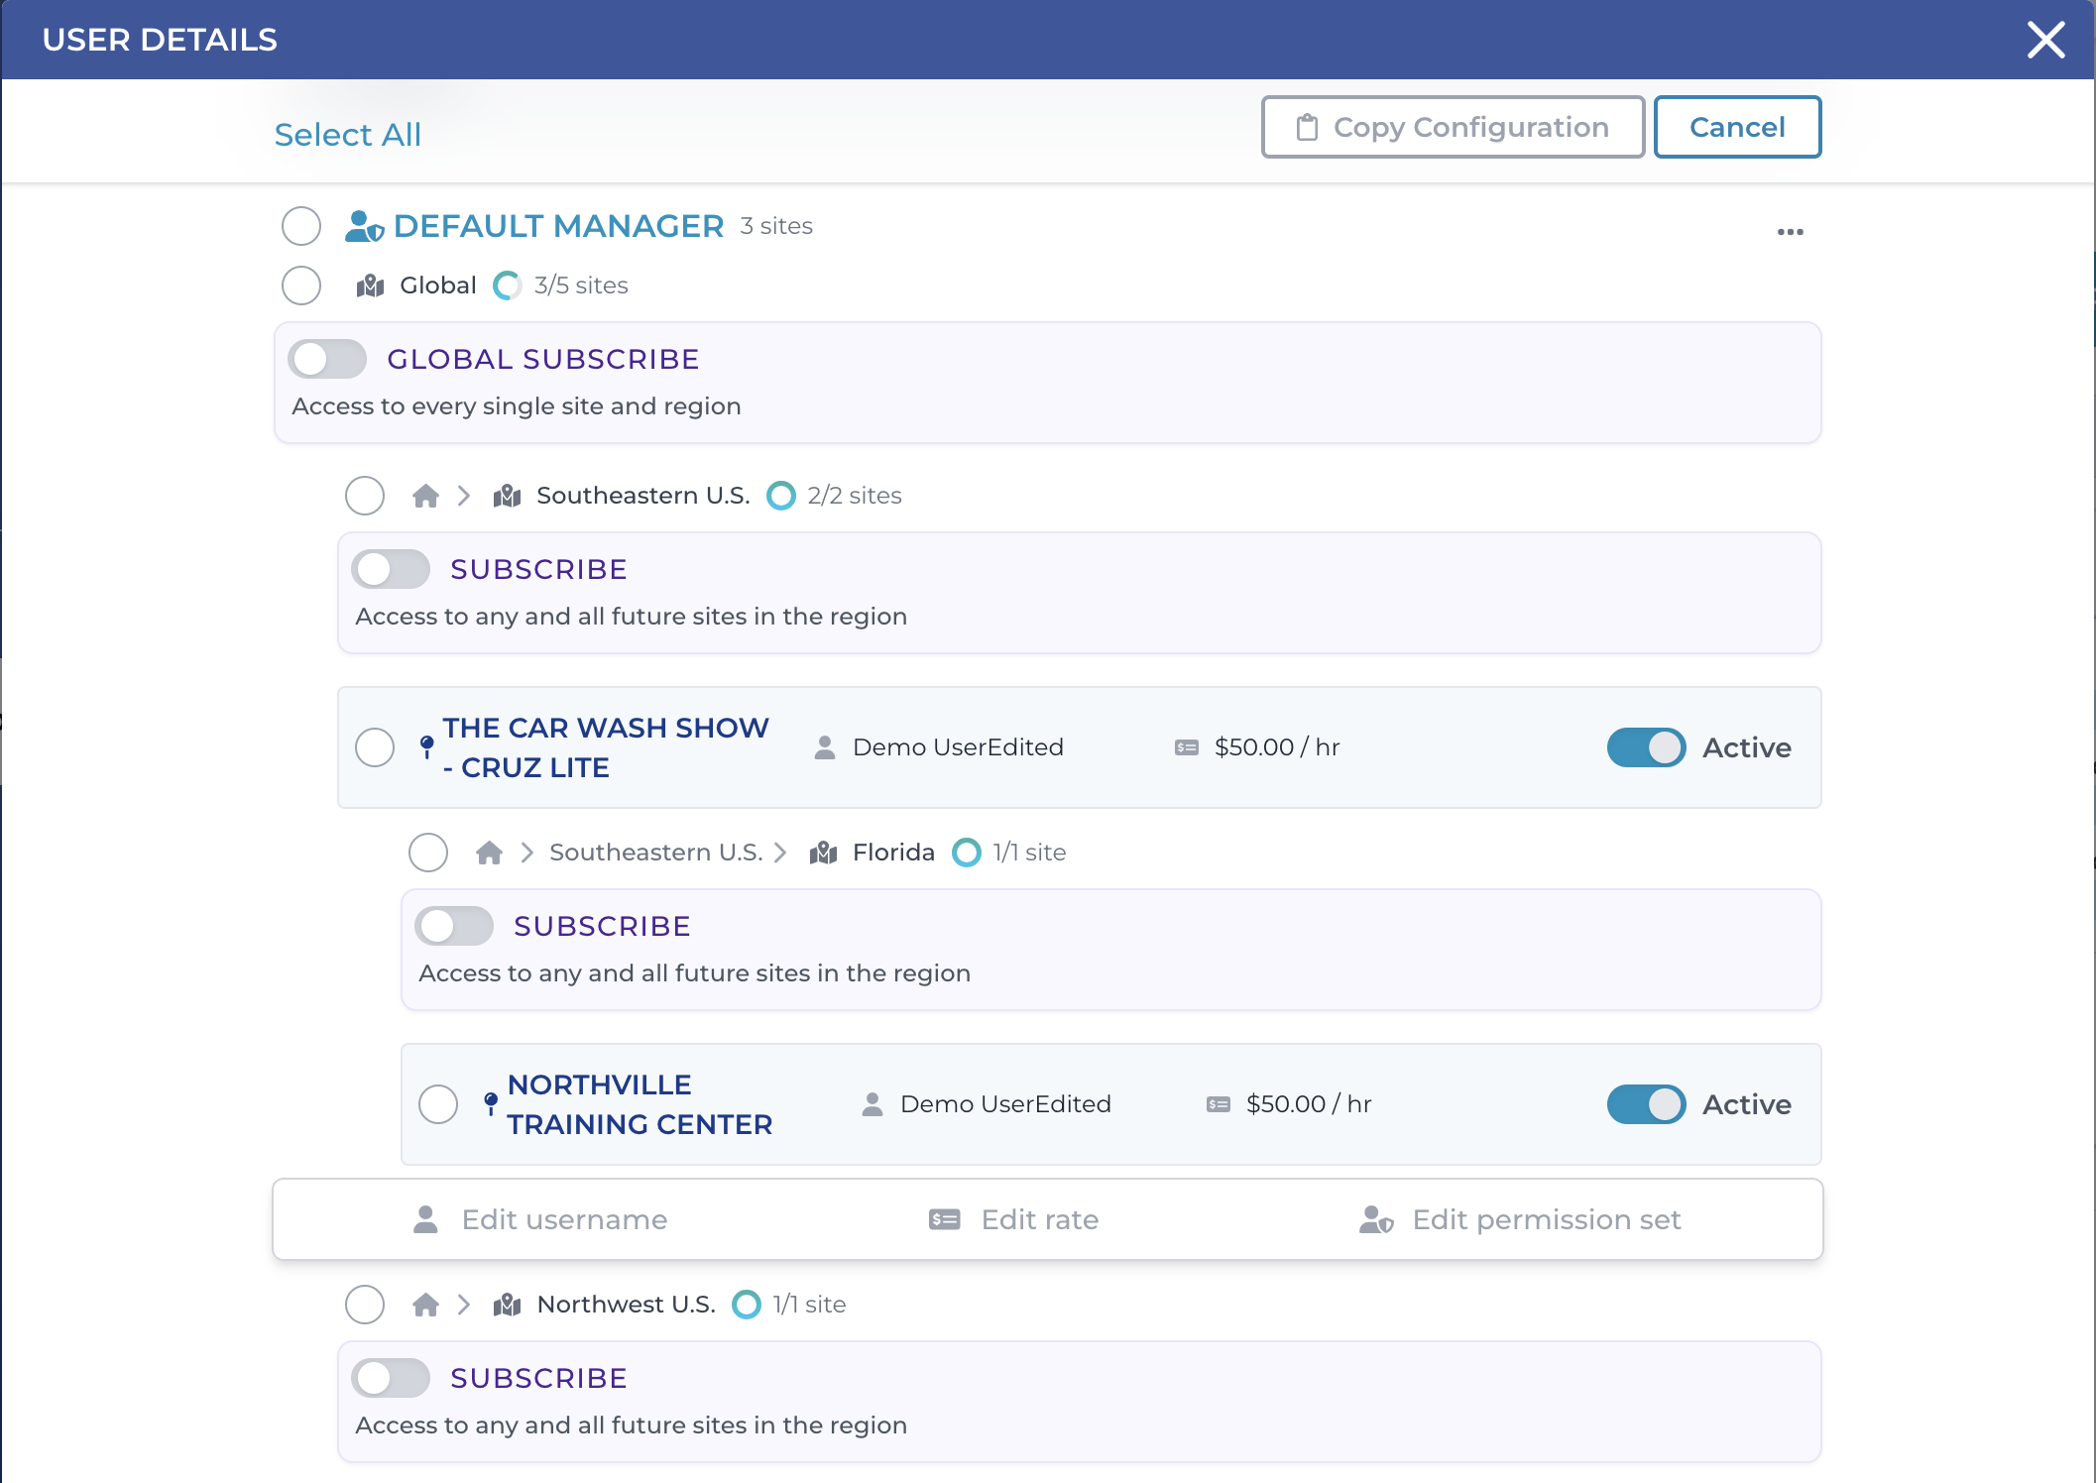Viewport: 2096px width, 1483px height.
Task: Click the chevron after the home icon
Action: pos(463,496)
